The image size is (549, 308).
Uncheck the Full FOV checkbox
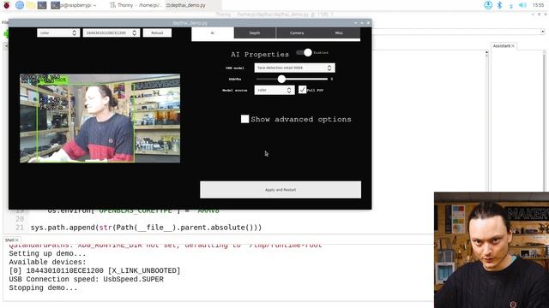pos(303,90)
